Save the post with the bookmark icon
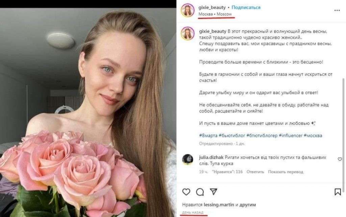This screenshot has width=346, height=217. pyautogui.click(x=338, y=192)
